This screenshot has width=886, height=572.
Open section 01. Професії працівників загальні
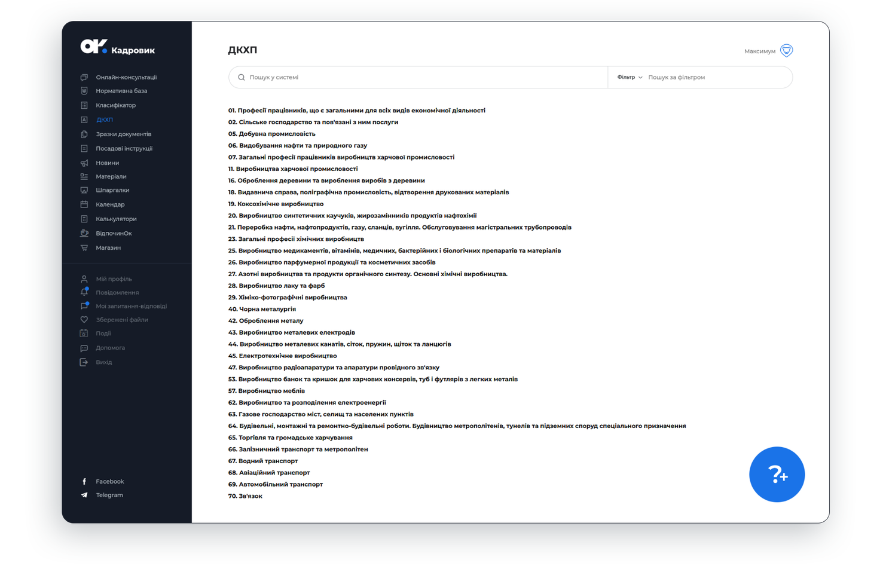(357, 111)
